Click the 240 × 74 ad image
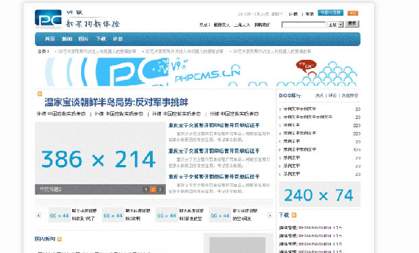 click(x=319, y=195)
